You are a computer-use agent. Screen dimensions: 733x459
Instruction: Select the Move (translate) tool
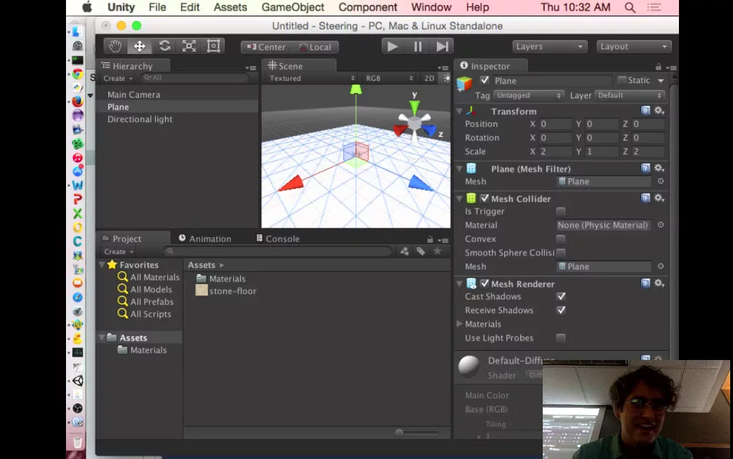140,46
